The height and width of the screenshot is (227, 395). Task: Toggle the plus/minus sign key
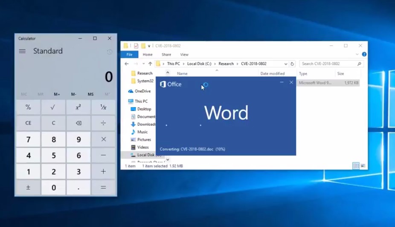[28, 187]
